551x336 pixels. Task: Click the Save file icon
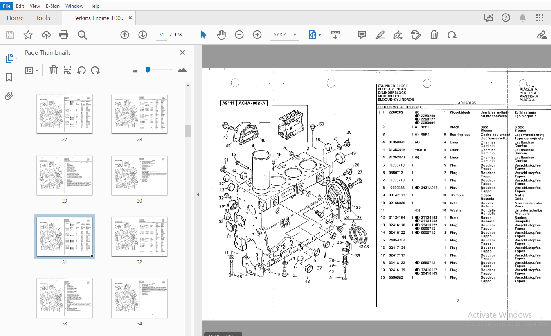pyautogui.click(x=10, y=35)
